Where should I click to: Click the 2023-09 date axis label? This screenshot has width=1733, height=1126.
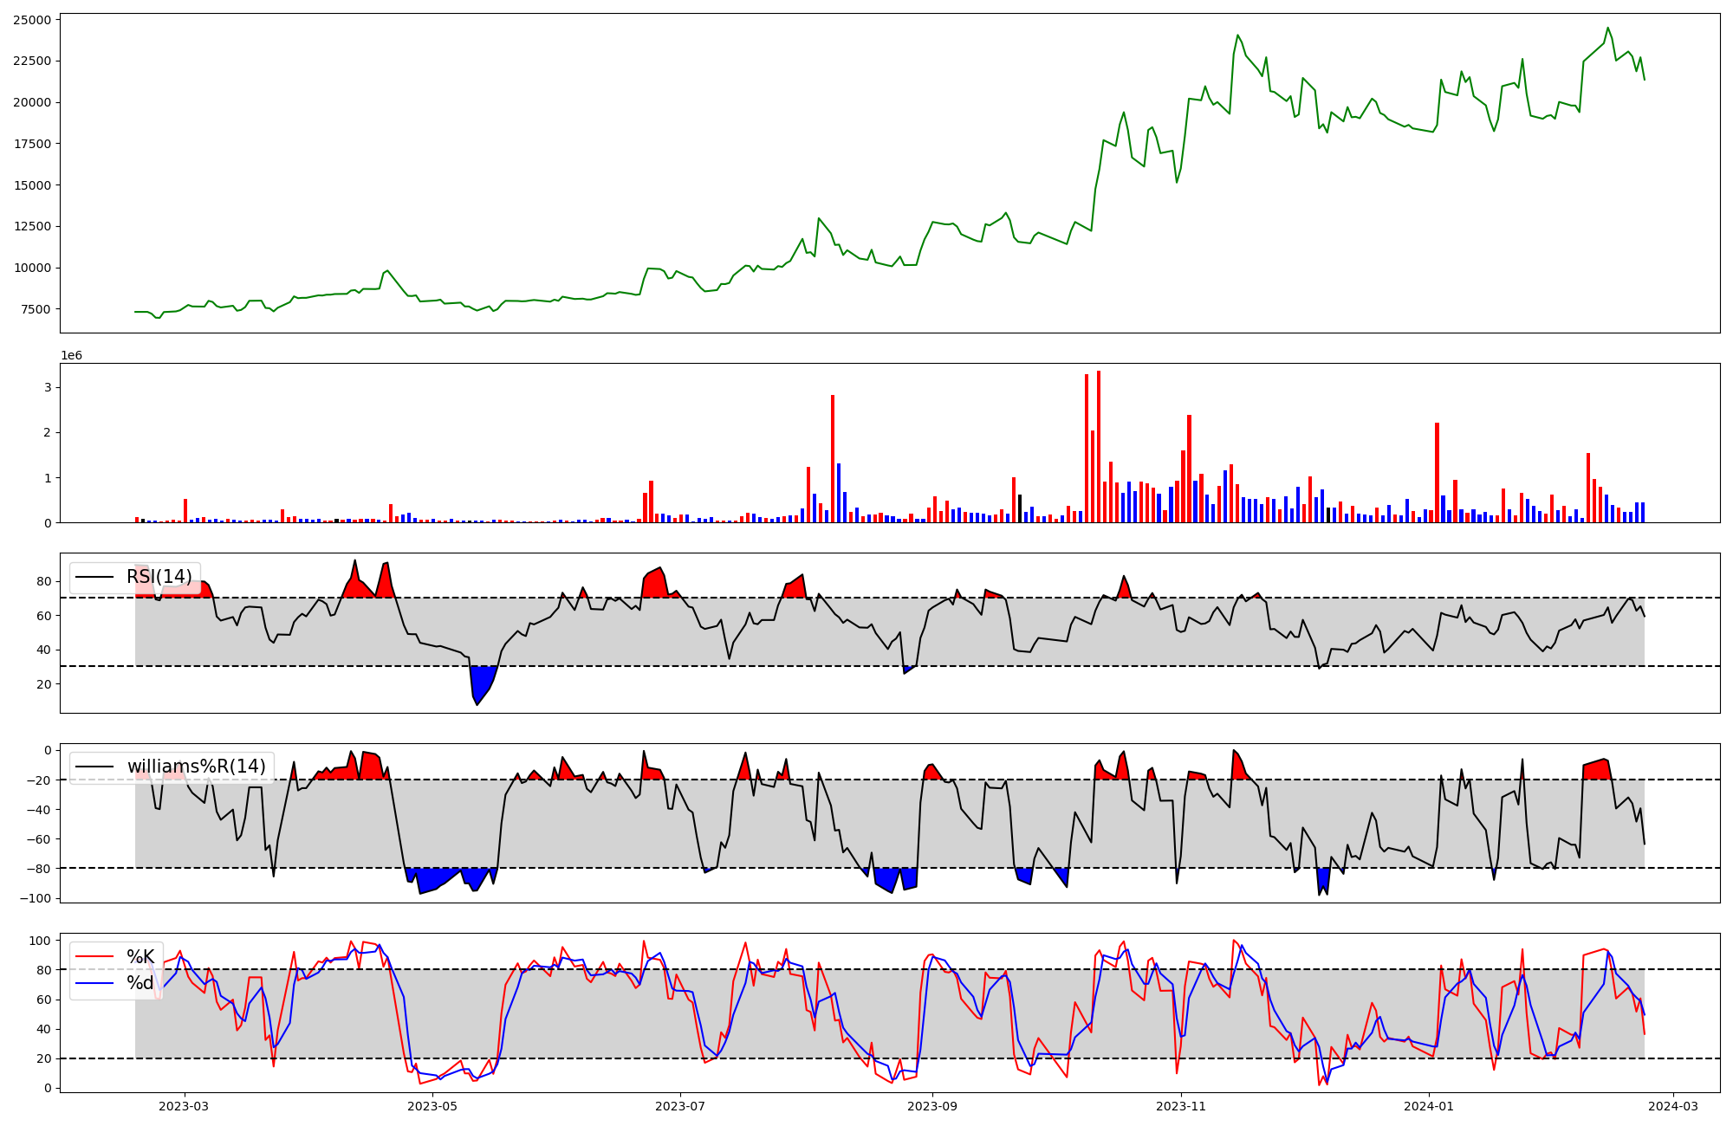click(932, 1106)
